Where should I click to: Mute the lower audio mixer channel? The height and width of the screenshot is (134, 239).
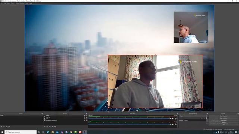(x=173, y=124)
